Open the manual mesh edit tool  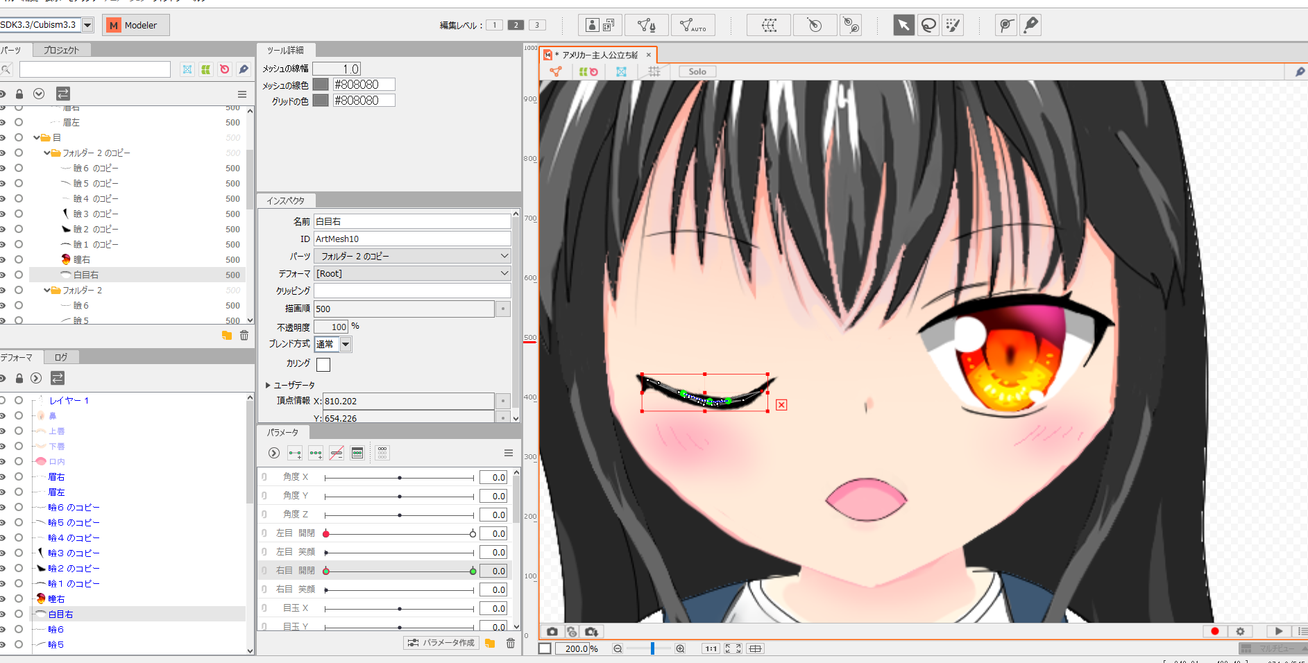(x=647, y=26)
